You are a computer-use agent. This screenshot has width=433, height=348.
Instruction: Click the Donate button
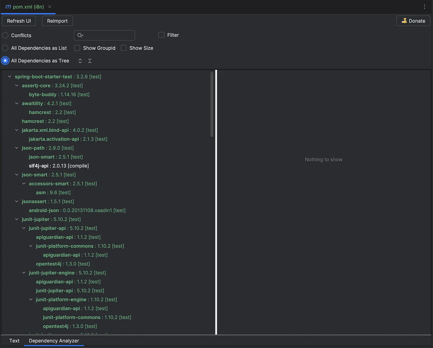click(x=413, y=21)
